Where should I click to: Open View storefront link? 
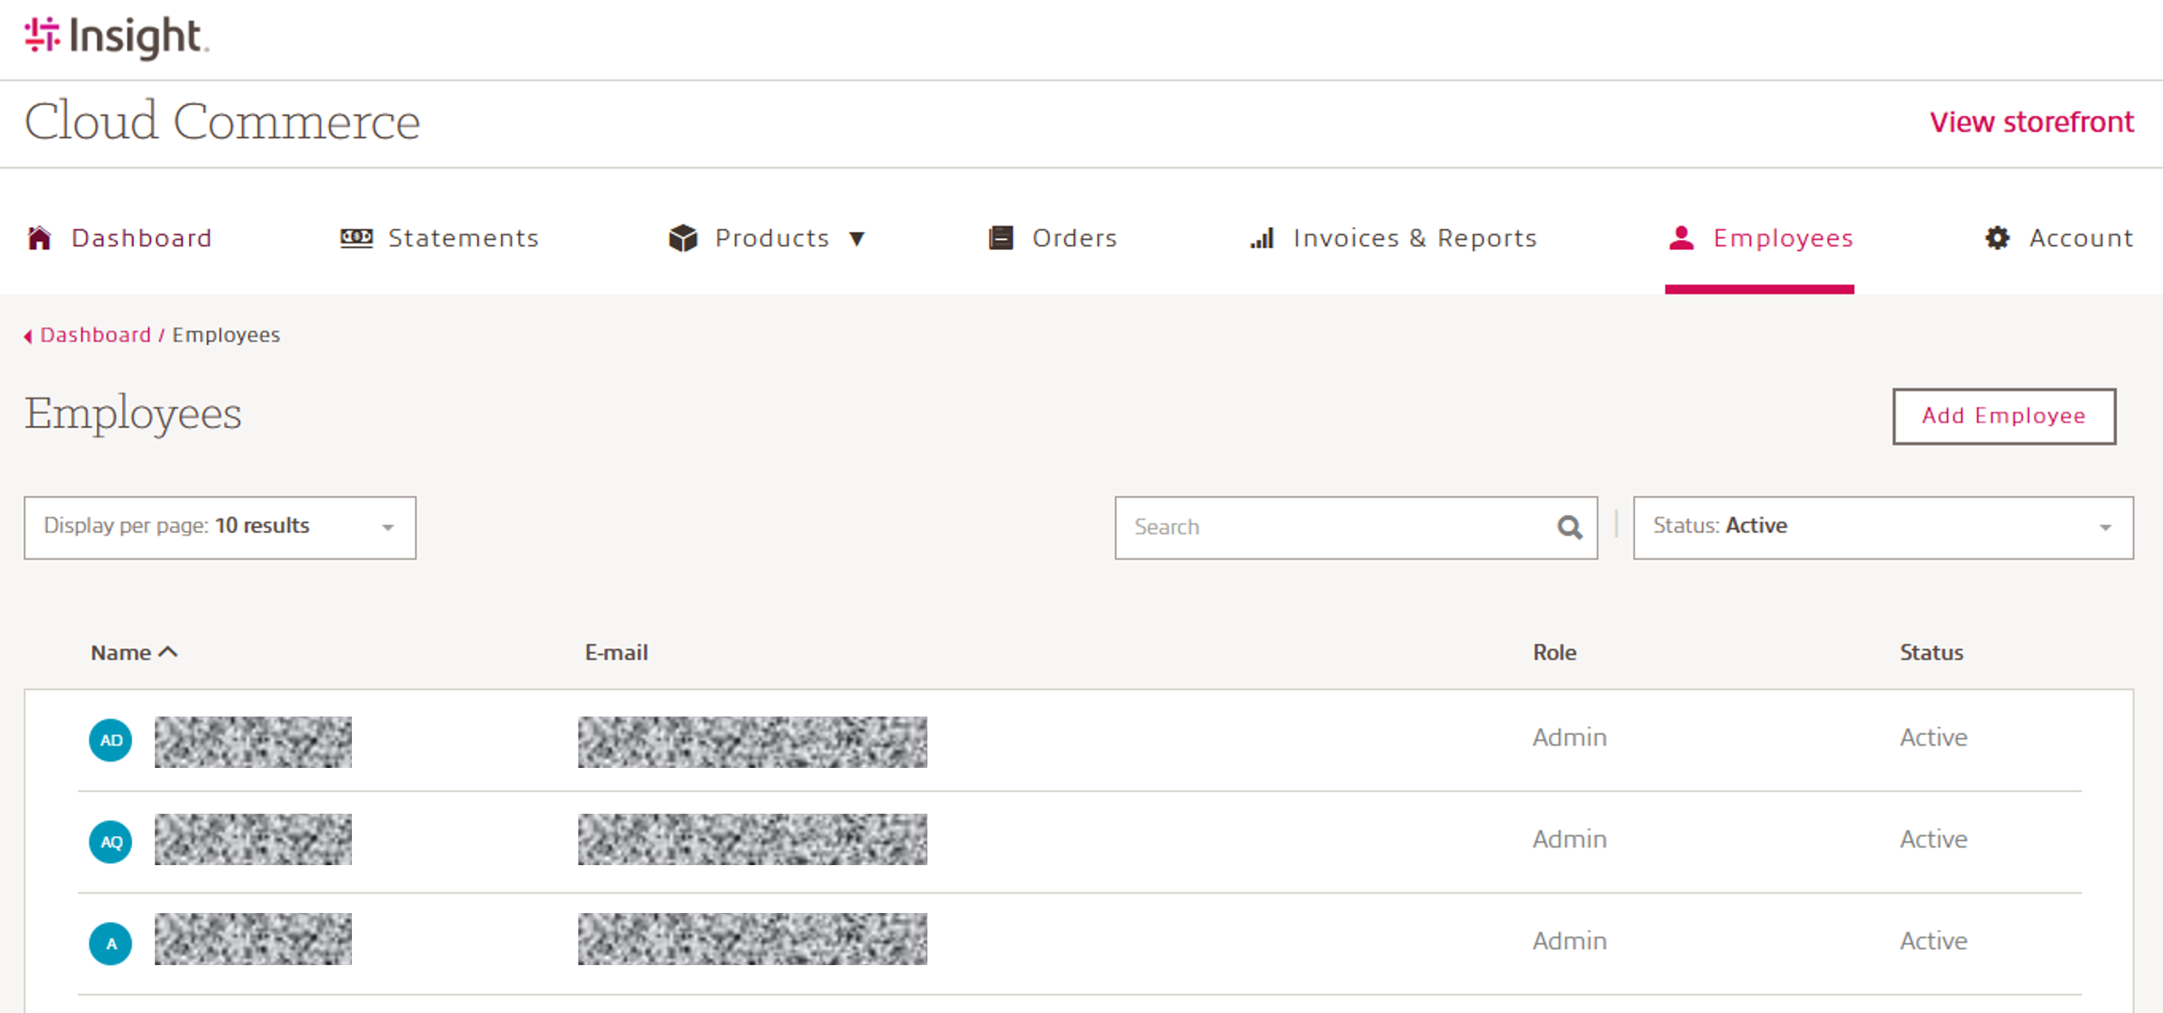pyautogui.click(x=2030, y=123)
